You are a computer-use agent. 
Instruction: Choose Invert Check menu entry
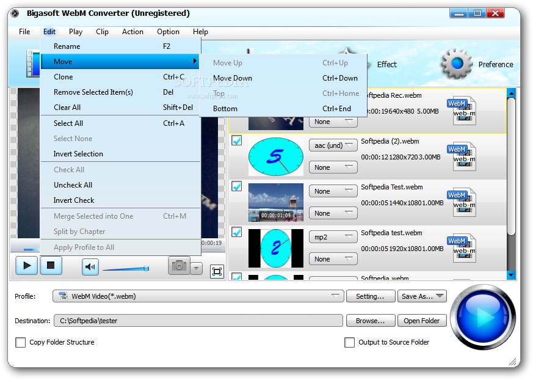coord(120,200)
